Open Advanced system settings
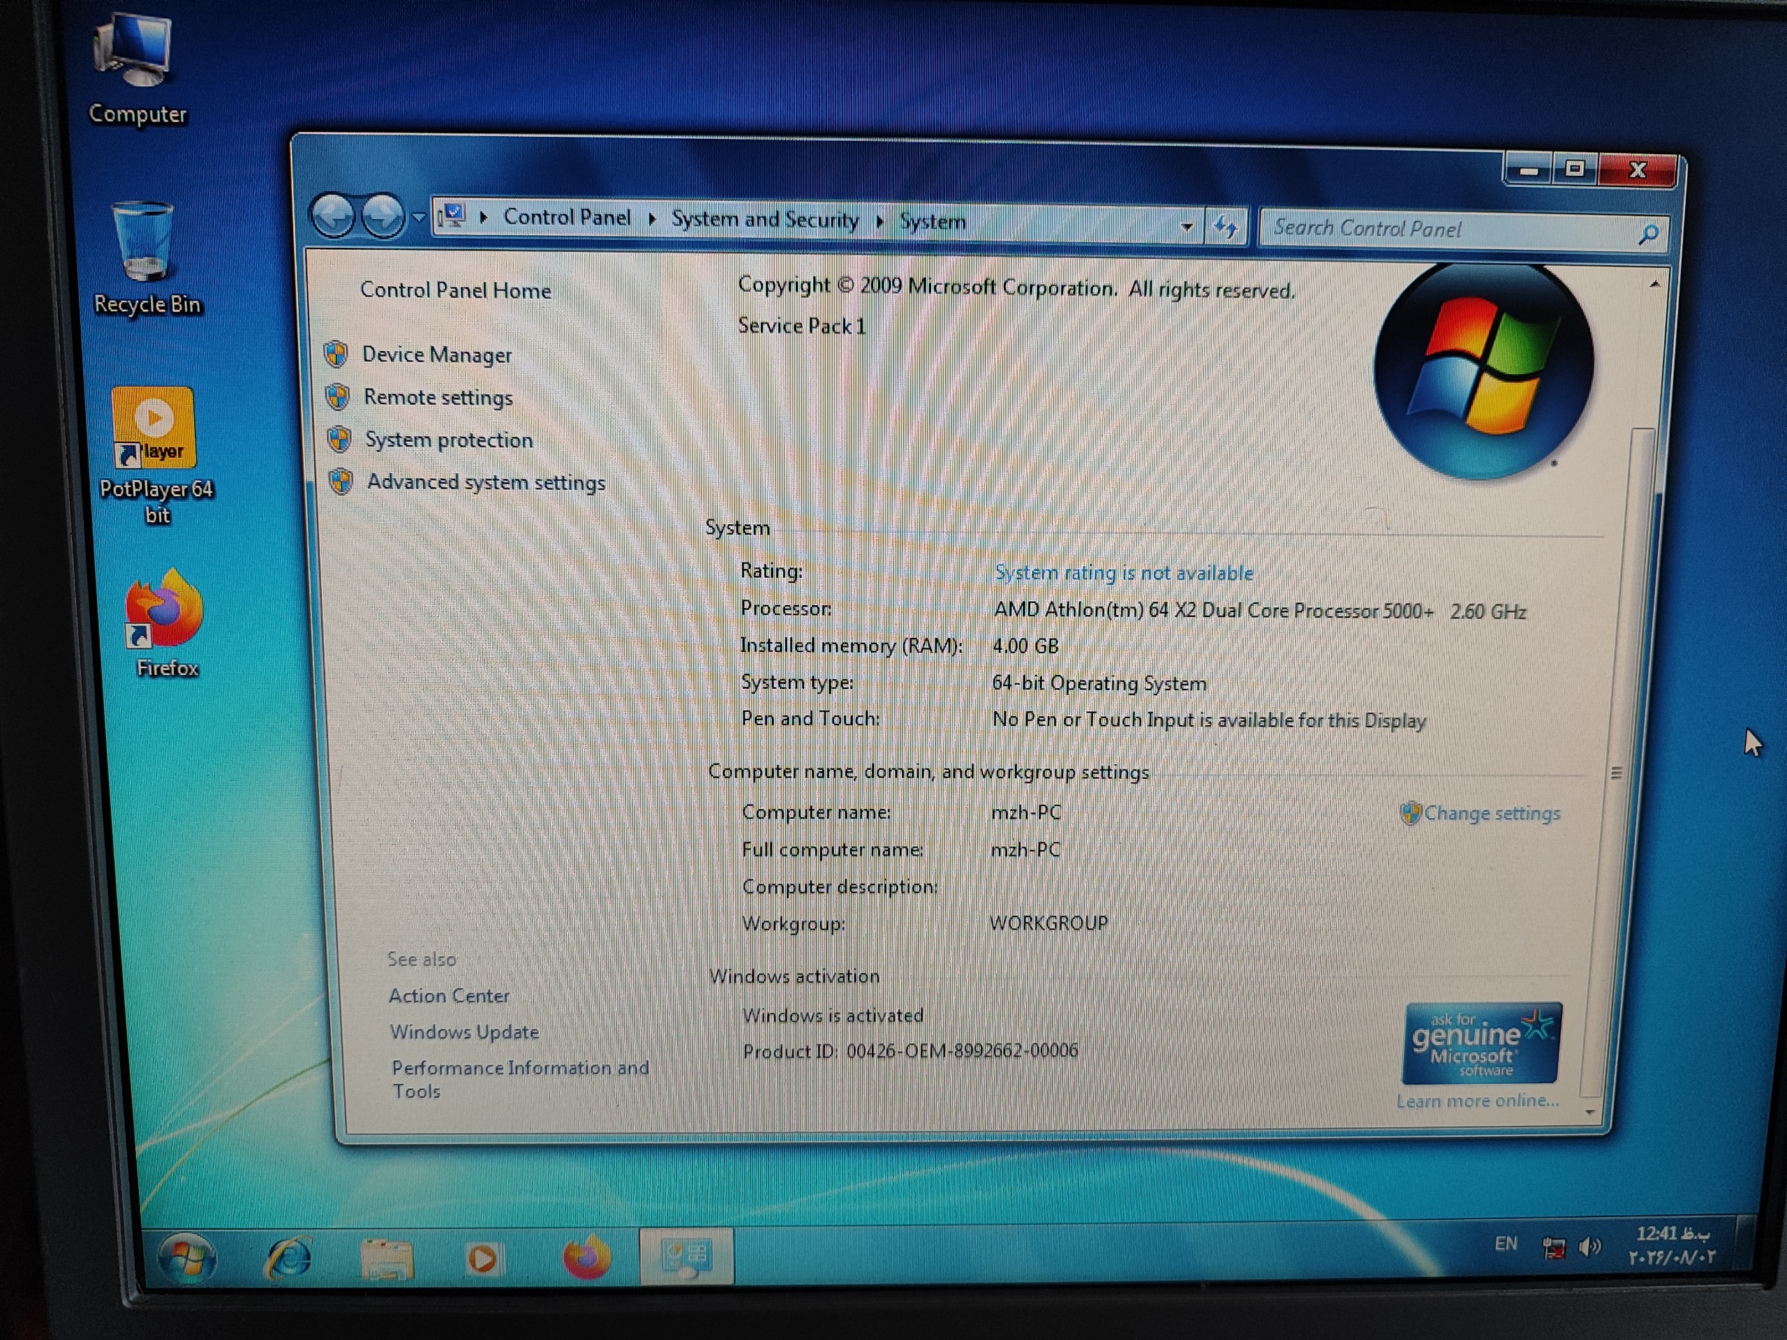The height and width of the screenshot is (1340, 1787). coord(486,482)
